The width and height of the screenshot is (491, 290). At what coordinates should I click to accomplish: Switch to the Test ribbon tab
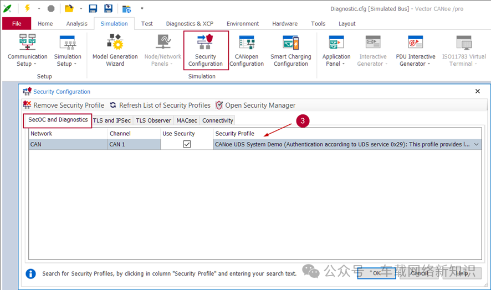147,24
